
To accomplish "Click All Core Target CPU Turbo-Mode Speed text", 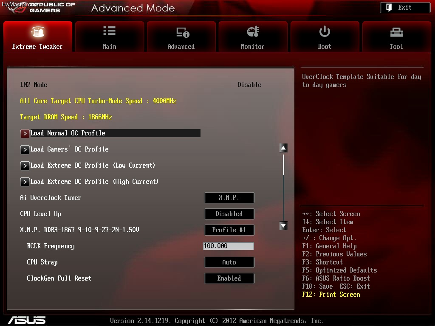I will (98, 101).
